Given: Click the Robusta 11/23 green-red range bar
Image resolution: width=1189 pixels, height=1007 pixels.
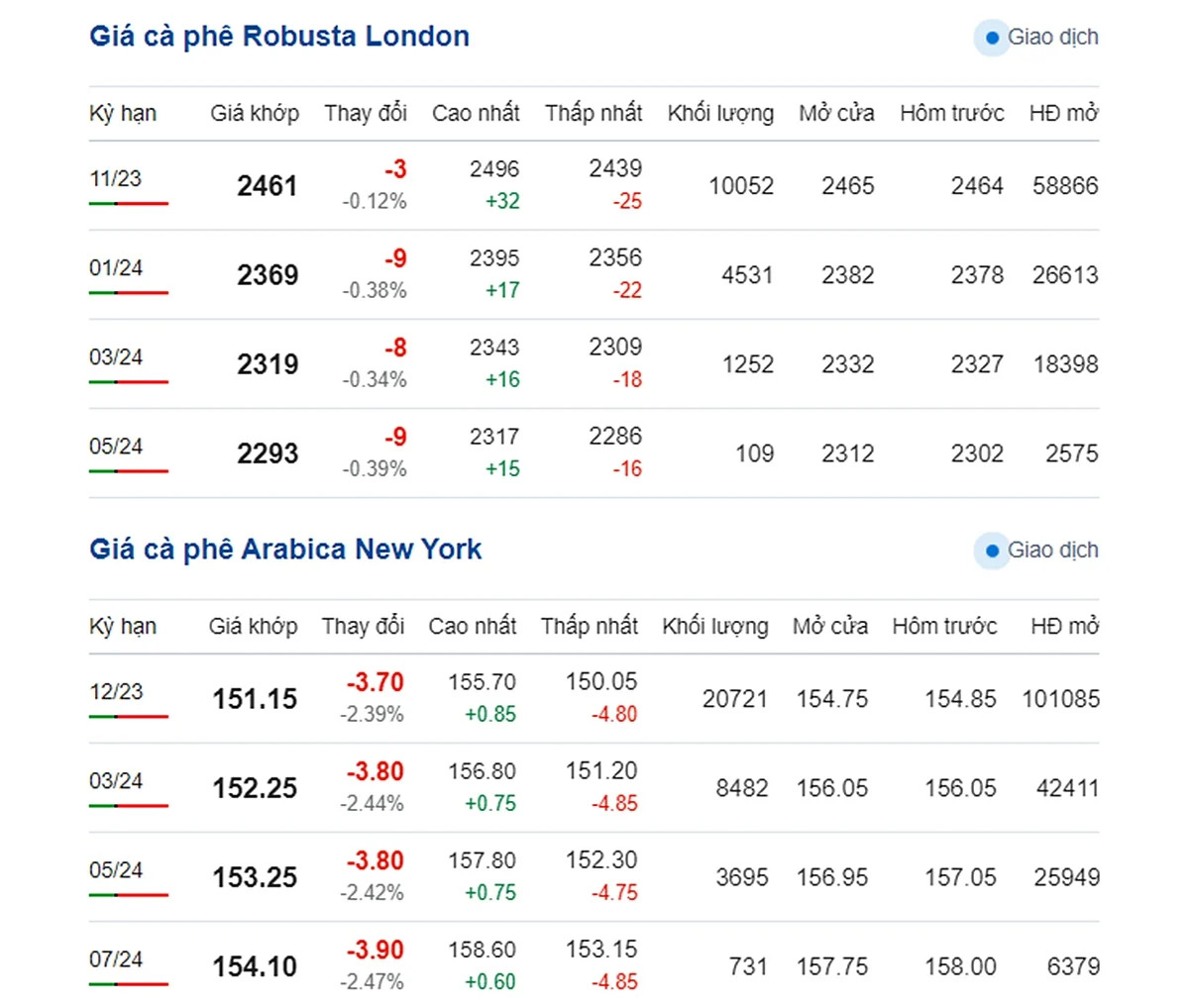Looking at the screenshot, I should pyautogui.click(x=128, y=203).
